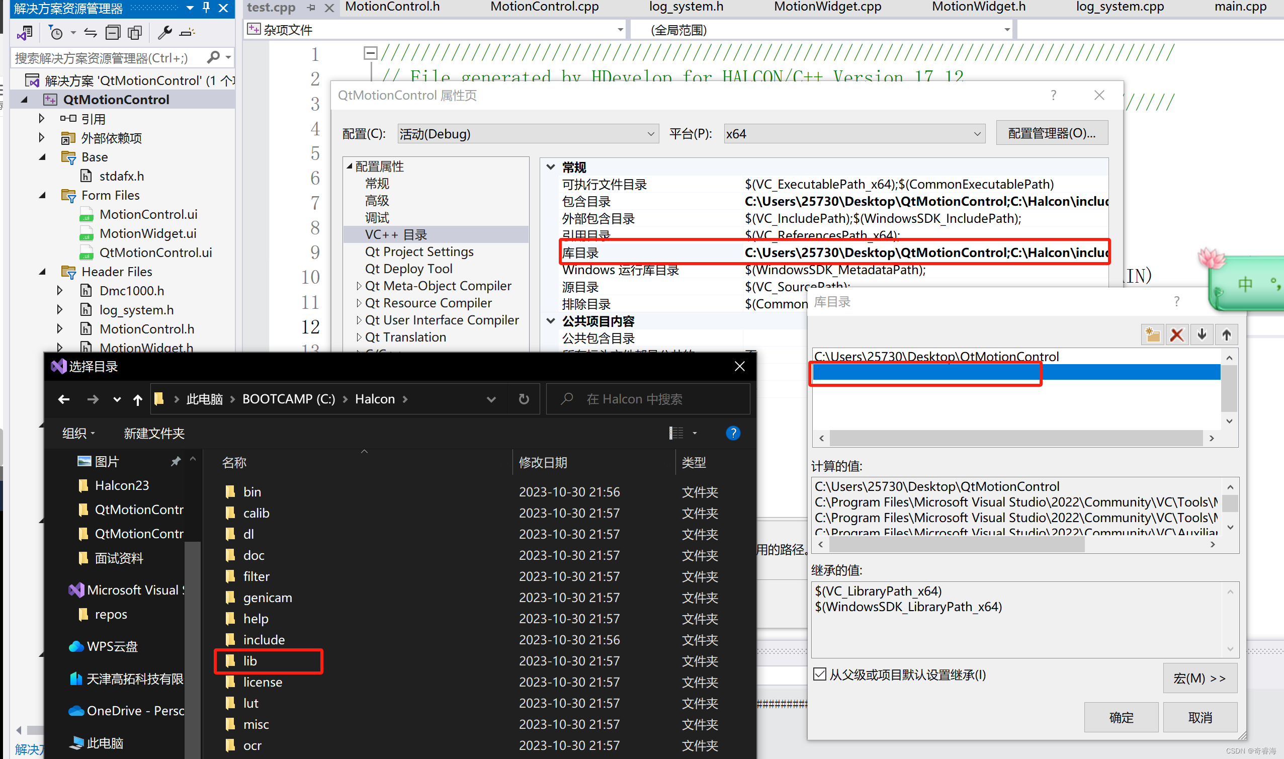Collapse all items in Solution Explorer
This screenshot has width=1284, height=759.
pos(113,32)
